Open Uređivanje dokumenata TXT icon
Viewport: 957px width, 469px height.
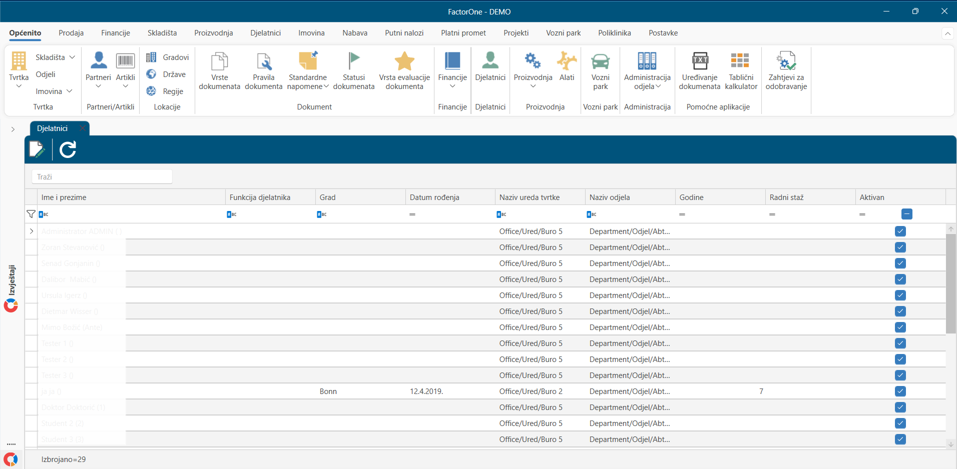click(700, 61)
